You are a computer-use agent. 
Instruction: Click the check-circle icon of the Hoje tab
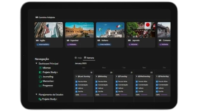76,58
